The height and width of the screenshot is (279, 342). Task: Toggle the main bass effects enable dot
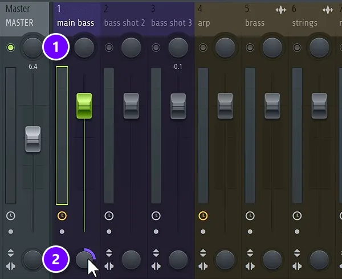[x=62, y=232]
